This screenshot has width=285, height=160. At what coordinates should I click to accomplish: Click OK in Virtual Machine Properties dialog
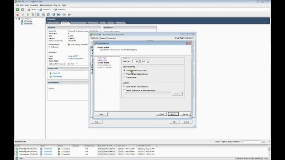coord(174,122)
